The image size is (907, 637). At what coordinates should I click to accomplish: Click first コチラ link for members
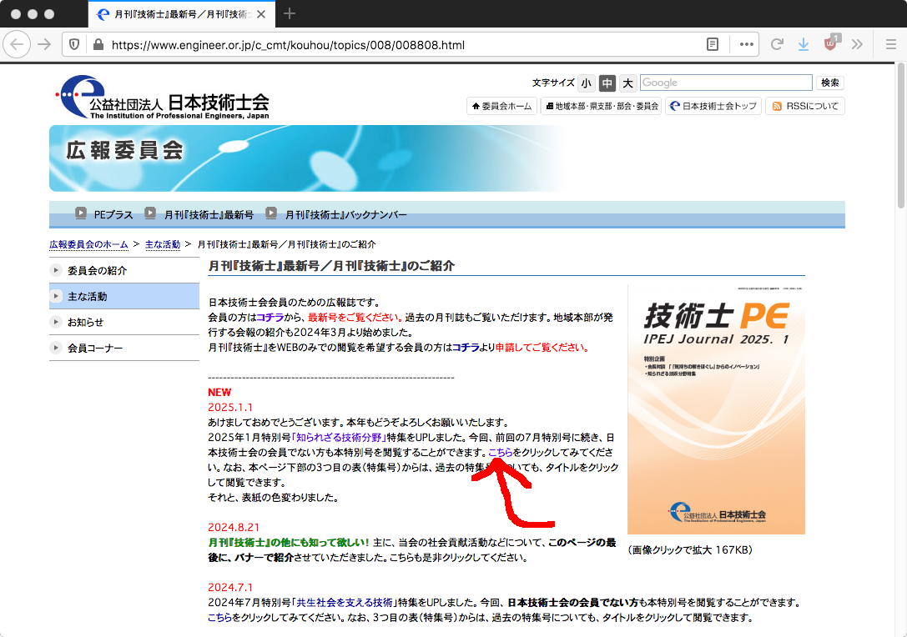(x=270, y=318)
